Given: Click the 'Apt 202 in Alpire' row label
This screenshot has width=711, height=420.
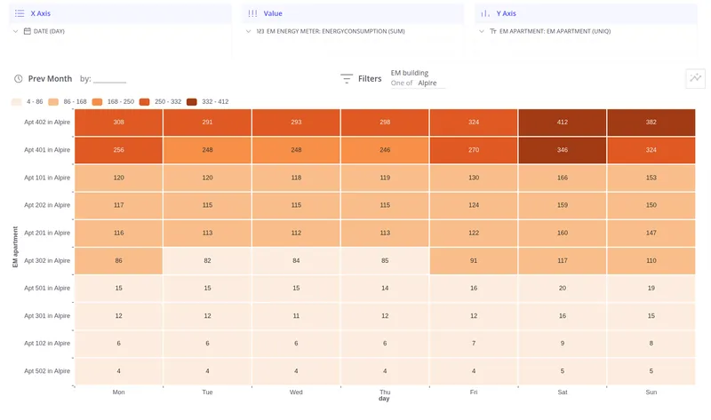Looking at the screenshot, I should click(47, 205).
